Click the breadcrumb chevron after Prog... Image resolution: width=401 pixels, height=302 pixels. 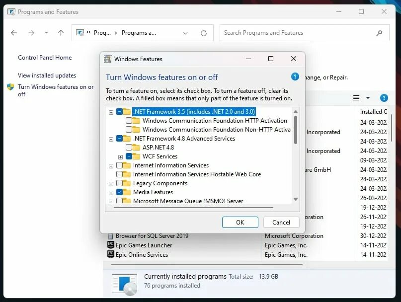[116, 33]
